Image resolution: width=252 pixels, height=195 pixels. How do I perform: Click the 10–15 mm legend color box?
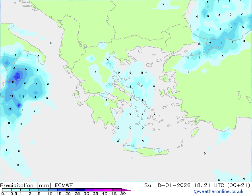point(53,190)
